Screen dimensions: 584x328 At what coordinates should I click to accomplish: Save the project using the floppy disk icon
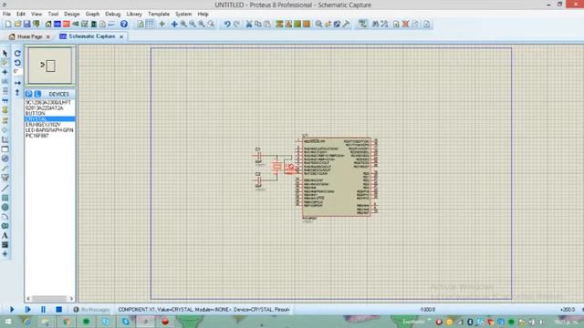[26, 25]
